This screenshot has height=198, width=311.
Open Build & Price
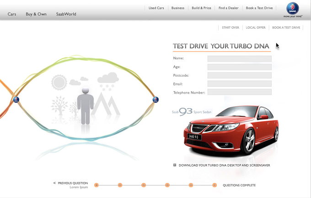point(201,8)
